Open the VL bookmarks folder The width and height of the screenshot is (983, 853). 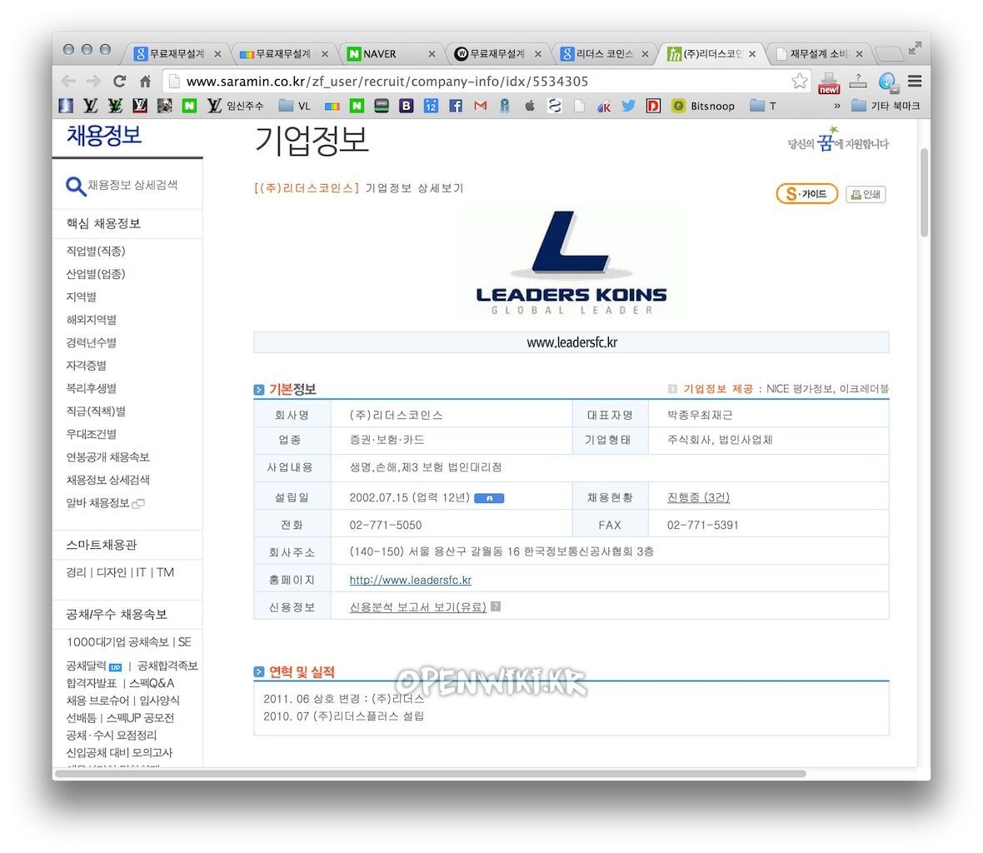[295, 106]
